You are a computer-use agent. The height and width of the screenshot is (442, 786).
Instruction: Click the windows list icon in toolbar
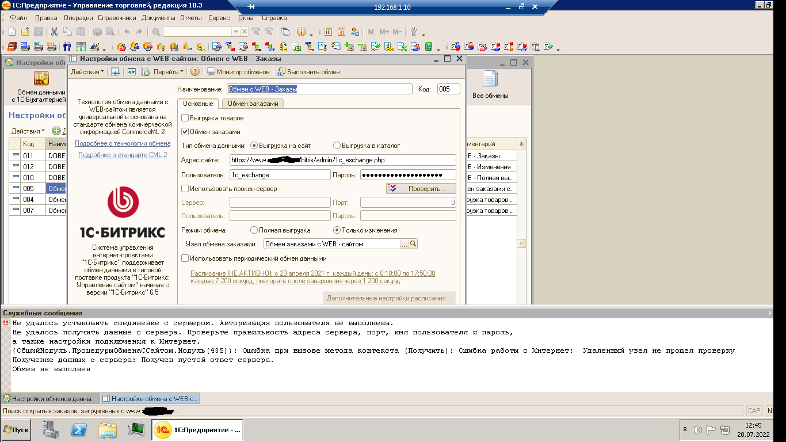point(284,32)
